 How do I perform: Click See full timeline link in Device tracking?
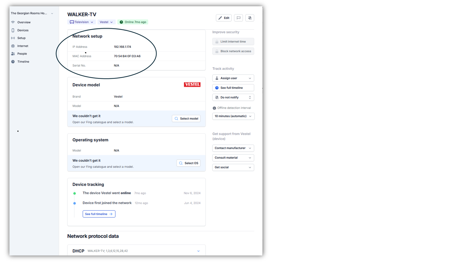click(x=99, y=214)
